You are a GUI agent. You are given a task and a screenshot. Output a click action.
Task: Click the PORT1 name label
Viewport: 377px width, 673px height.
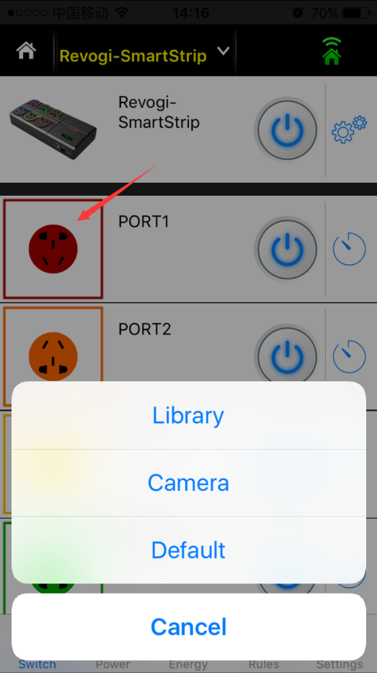(143, 222)
